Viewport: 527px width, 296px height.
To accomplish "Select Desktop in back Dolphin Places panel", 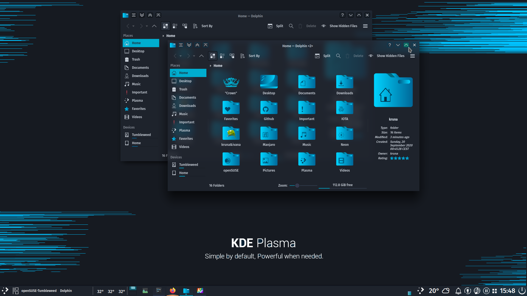I will [141, 51].
